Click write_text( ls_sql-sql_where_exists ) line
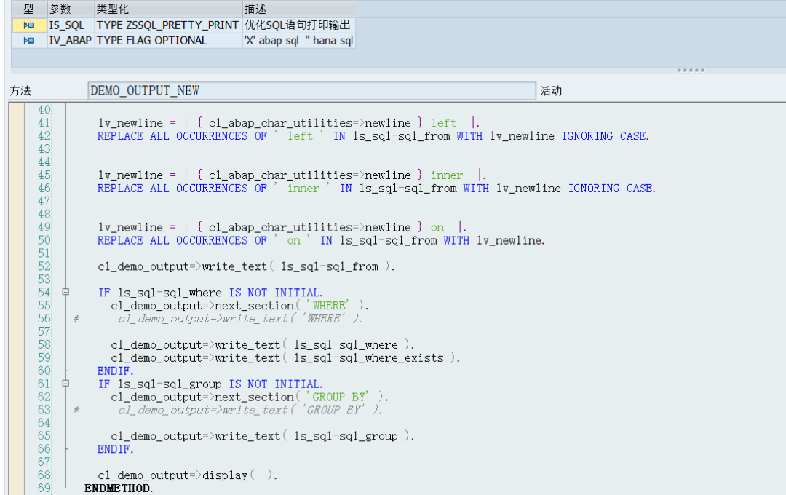The width and height of the screenshot is (786, 495). (x=286, y=357)
